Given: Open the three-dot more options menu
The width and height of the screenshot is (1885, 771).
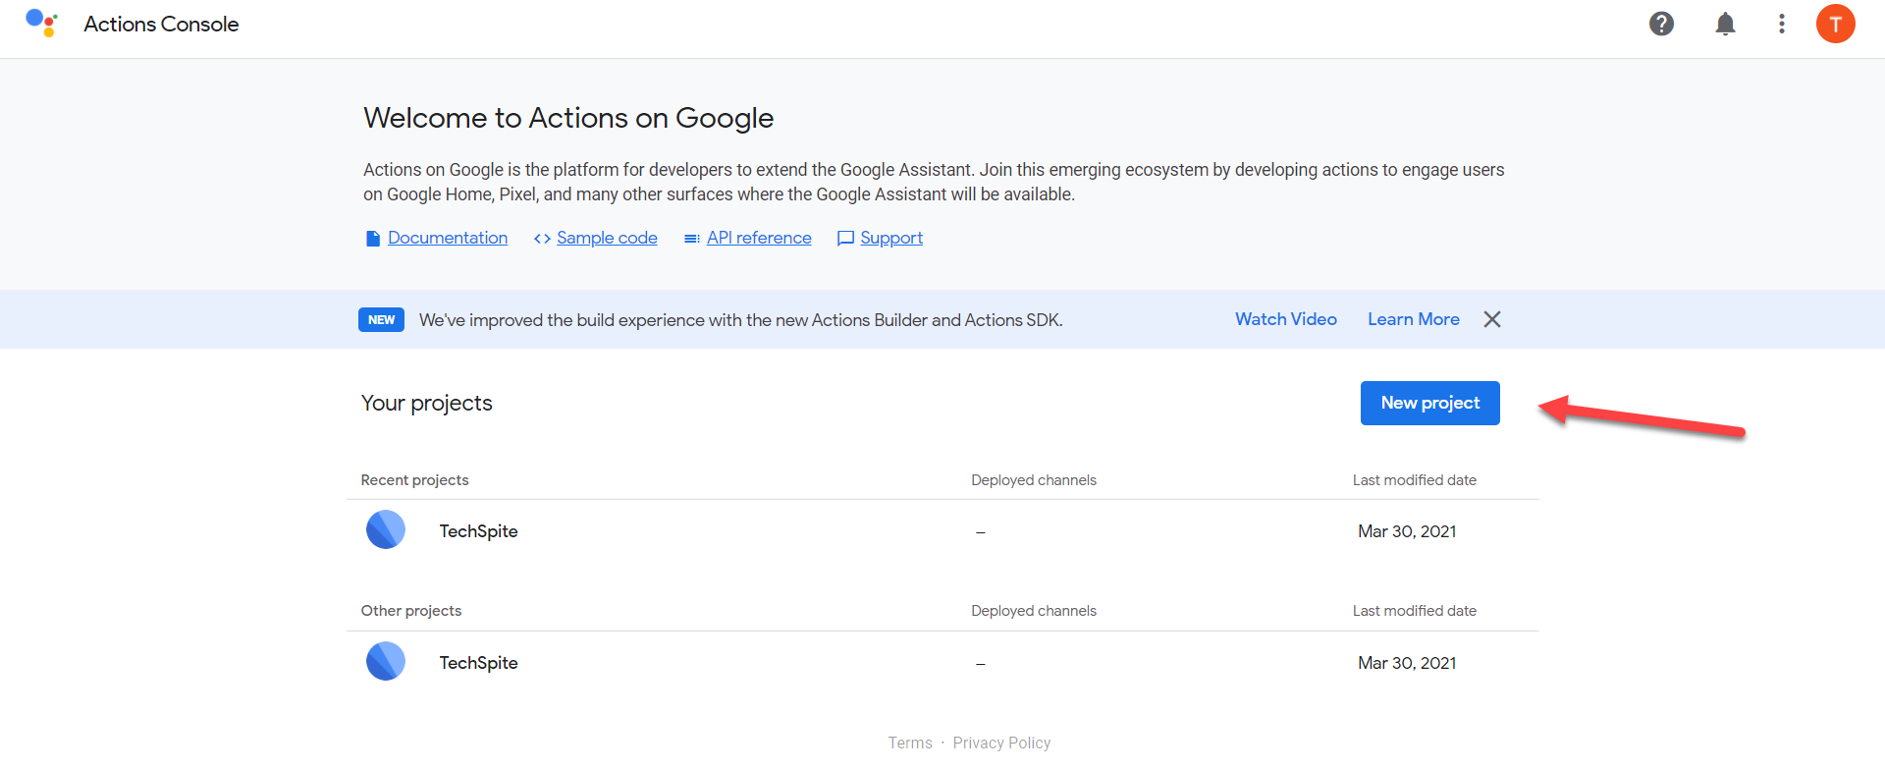Looking at the screenshot, I should tap(1781, 24).
